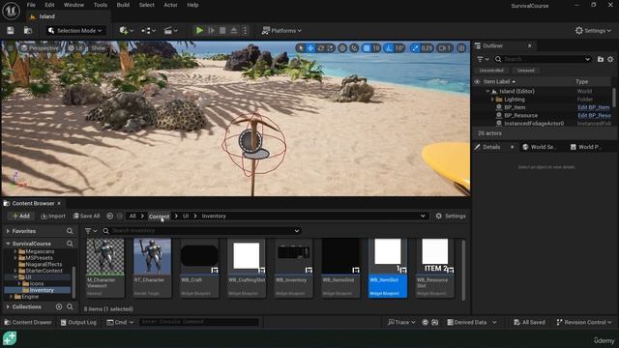Activate the Scale gizmo tool
This screenshot has width=619, height=348.
(x=330, y=48)
